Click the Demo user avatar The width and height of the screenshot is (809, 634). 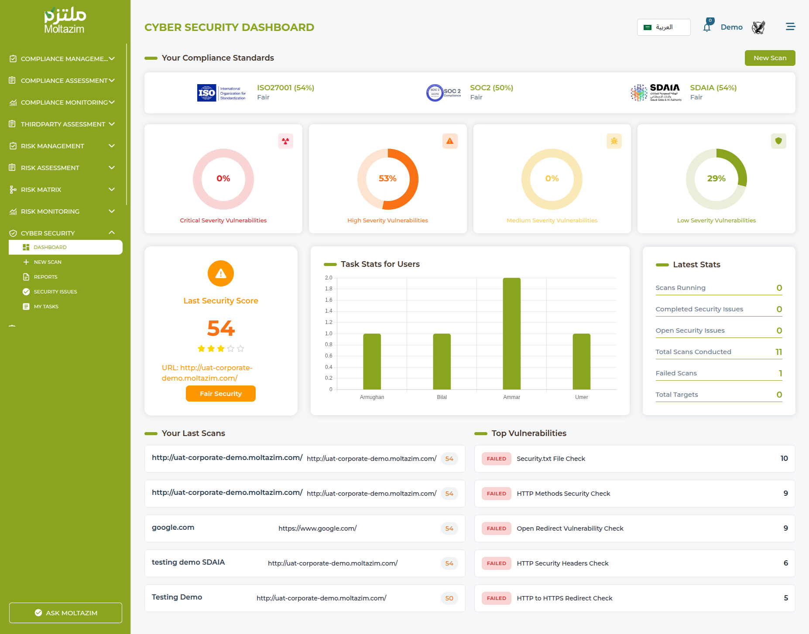pyautogui.click(x=758, y=27)
